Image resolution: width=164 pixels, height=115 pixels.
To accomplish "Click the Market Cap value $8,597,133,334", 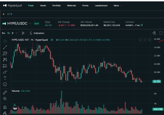I will pyautogui.click(x=112, y=25).
